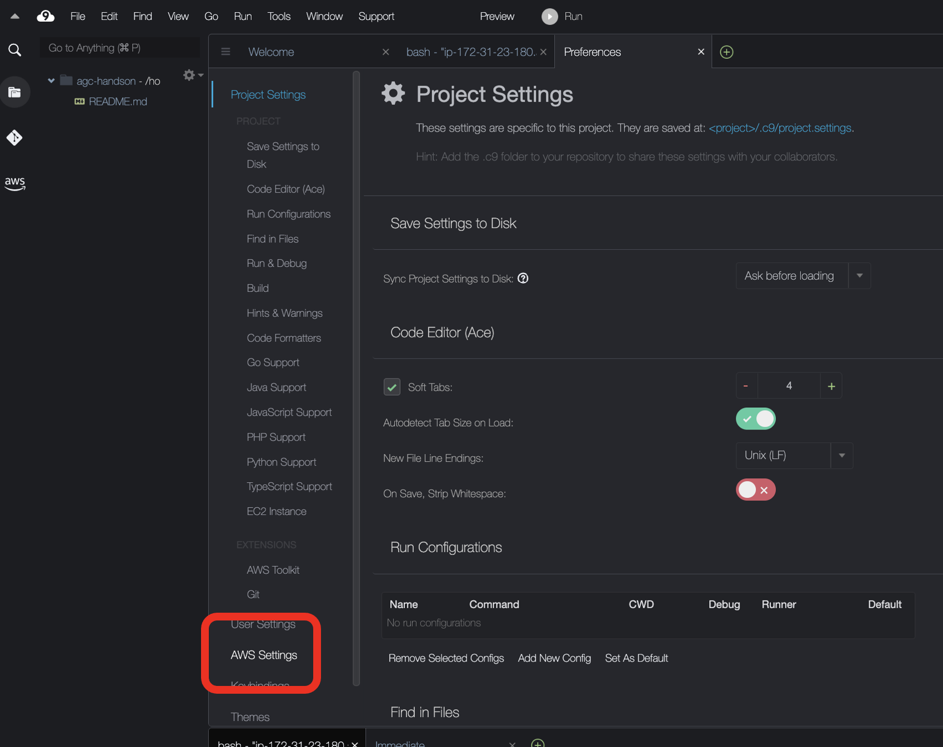Jump to TypeScript Support section
Viewport: 943px width, 747px height.
[289, 487]
